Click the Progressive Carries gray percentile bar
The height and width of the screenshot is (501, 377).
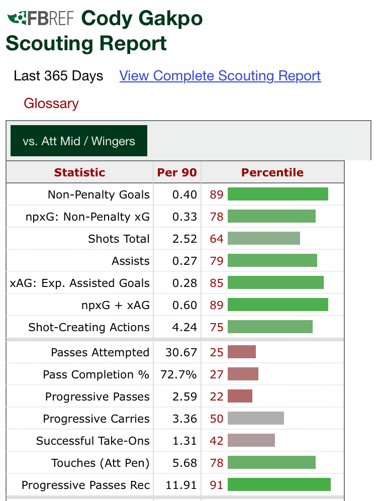tap(255, 419)
